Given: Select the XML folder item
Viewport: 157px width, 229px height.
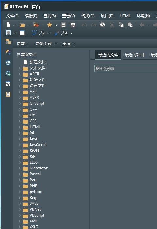Looking at the screenshot, I should point(34,221).
